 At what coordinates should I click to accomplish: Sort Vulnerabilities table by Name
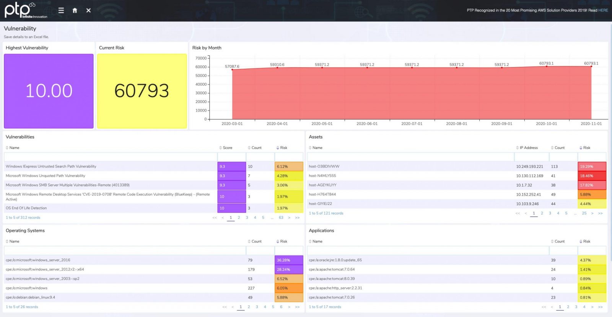pyautogui.click(x=14, y=148)
